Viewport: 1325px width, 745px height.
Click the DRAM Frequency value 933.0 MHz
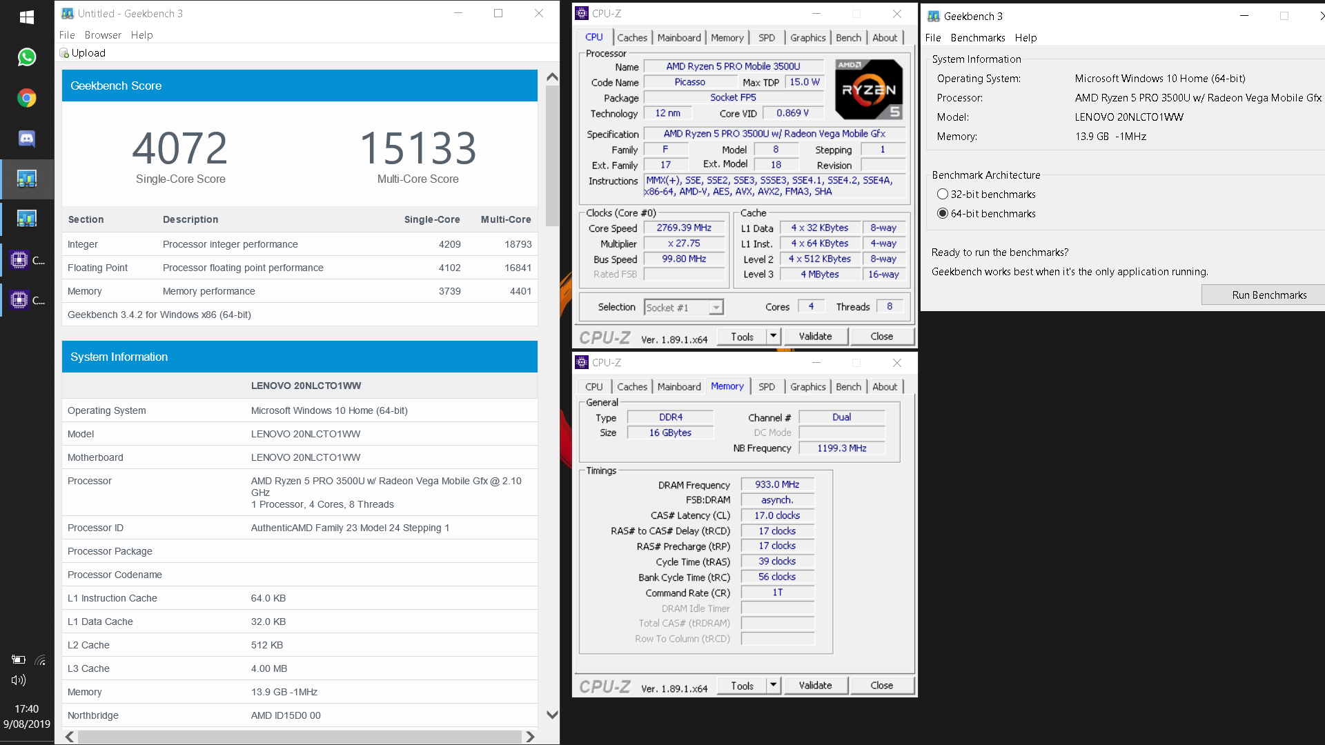pyautogui.click(x=777, y=485)
